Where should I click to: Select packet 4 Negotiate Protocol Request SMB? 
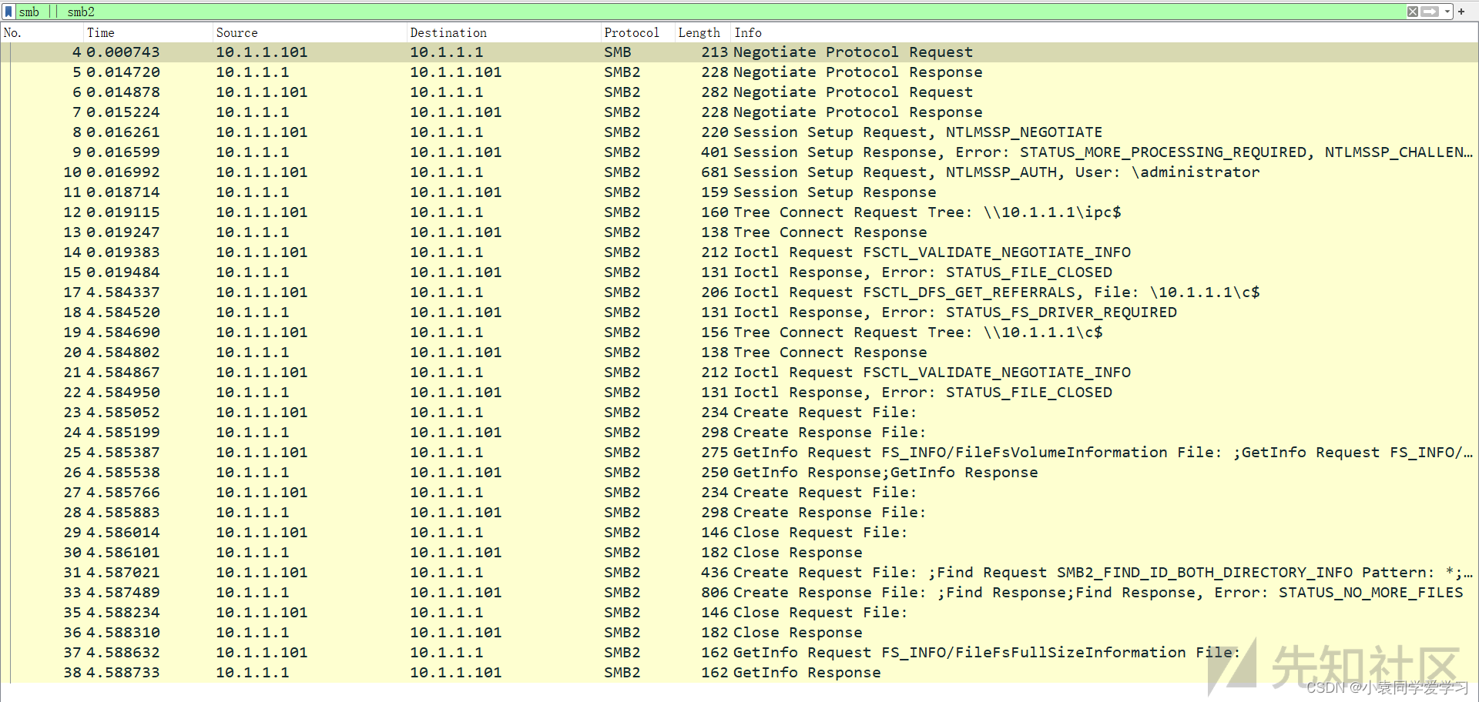[739, 52]
